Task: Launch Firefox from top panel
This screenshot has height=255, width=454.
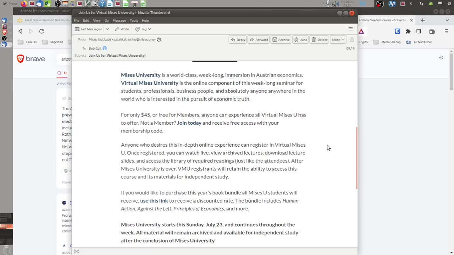Action: pyautogui.click(x=24, y=4)
